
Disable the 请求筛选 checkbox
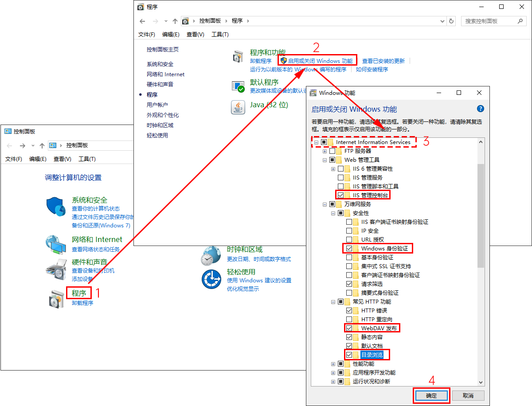click(x=349, y=284)
